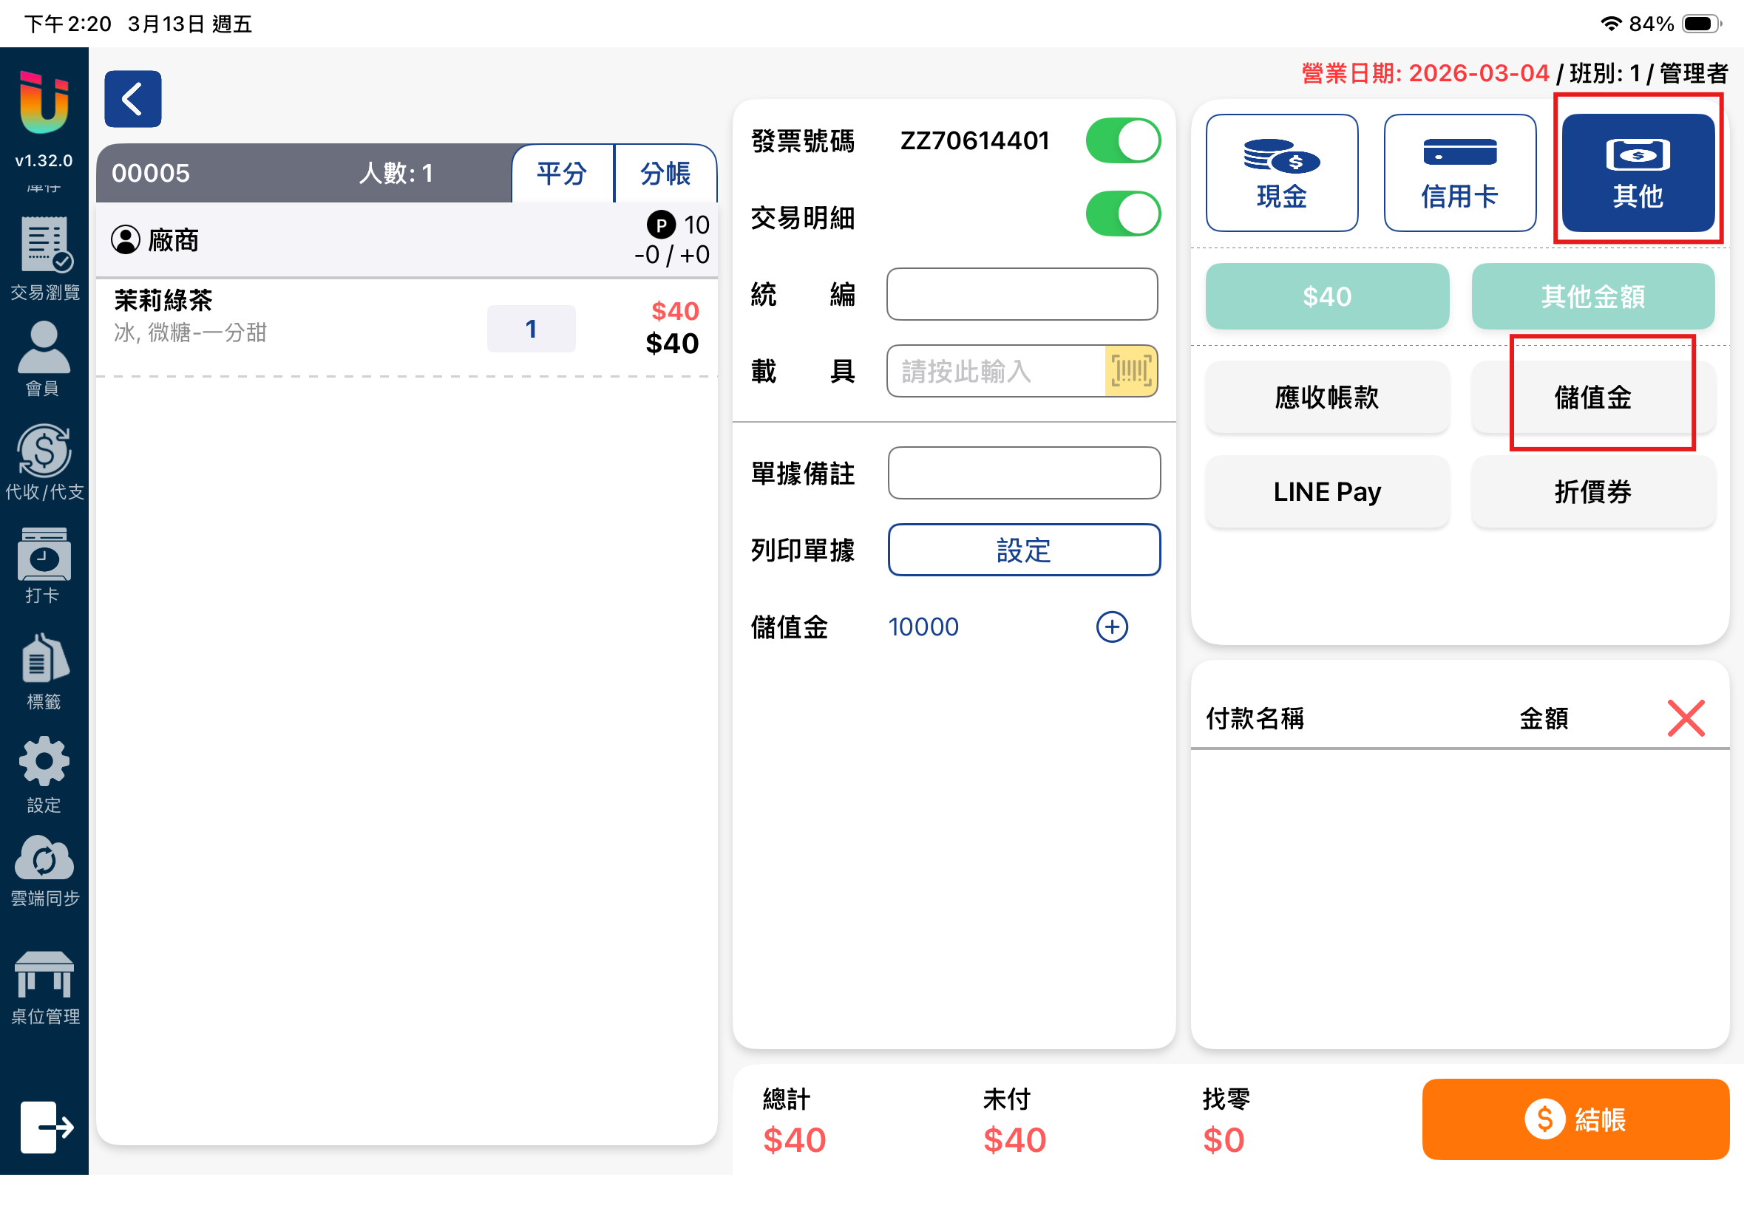Clear payments with the red X
1744x1211 pixels.
click(x=1686, y=717)
